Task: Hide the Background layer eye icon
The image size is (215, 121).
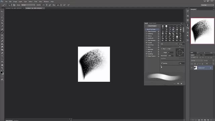Action: [192, 68]
